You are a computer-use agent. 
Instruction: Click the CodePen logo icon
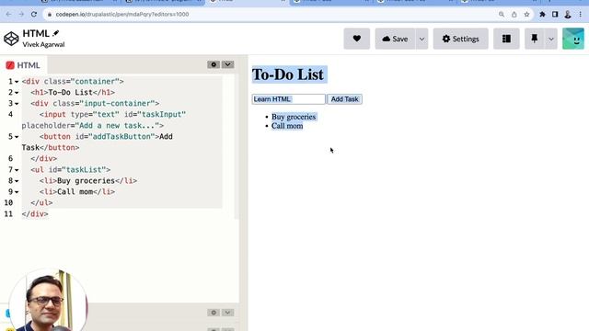pos(11,39)
